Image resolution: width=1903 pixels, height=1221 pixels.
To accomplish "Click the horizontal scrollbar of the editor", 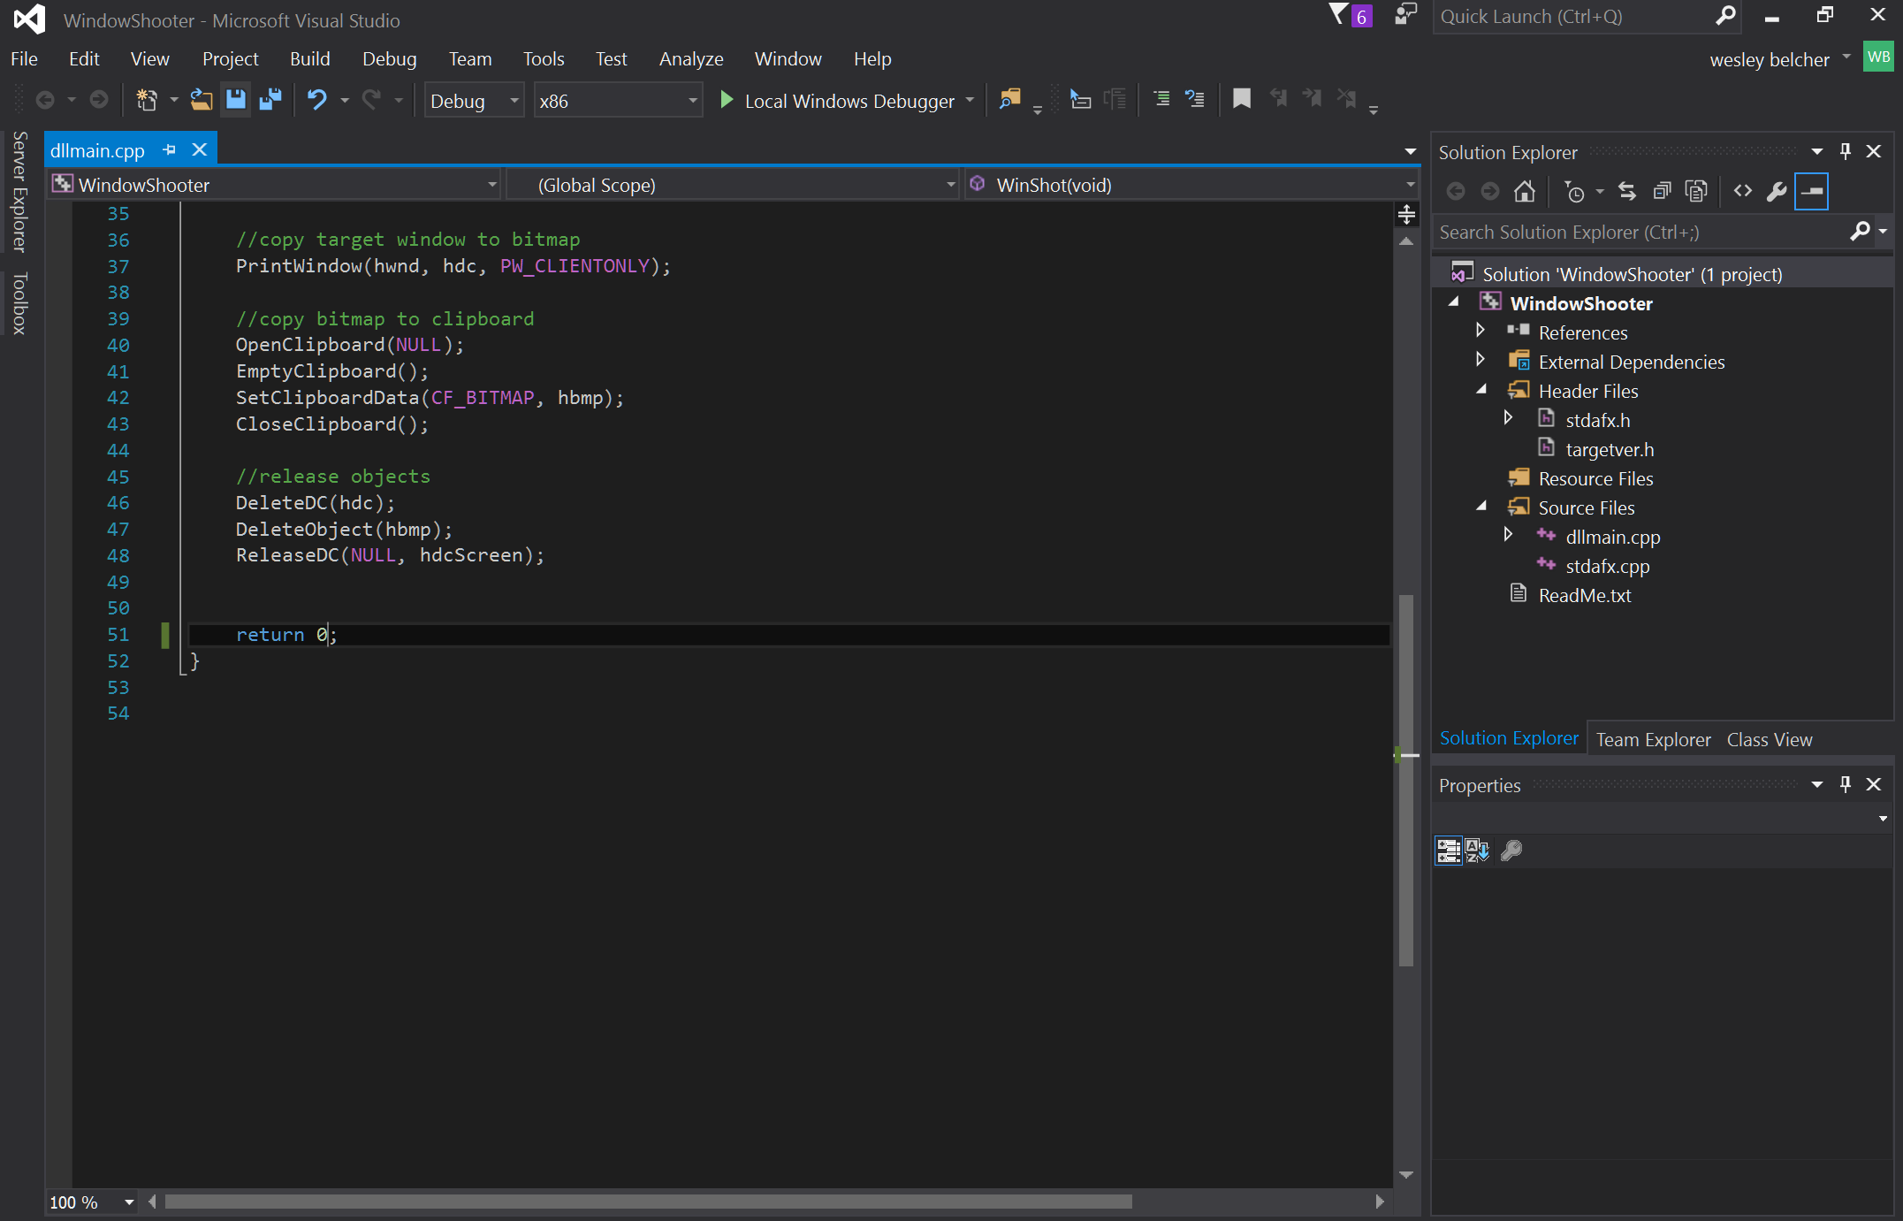I will pos(647,1202).
